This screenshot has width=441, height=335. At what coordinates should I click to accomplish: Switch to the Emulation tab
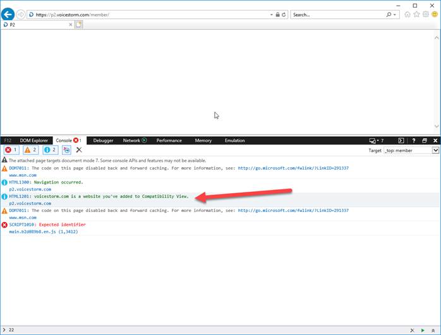[234, 141]
